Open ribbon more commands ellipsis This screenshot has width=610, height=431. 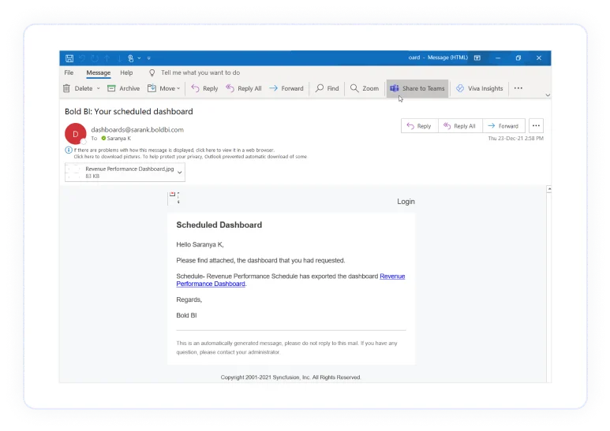pyautogui.click(x=518, y=88)
